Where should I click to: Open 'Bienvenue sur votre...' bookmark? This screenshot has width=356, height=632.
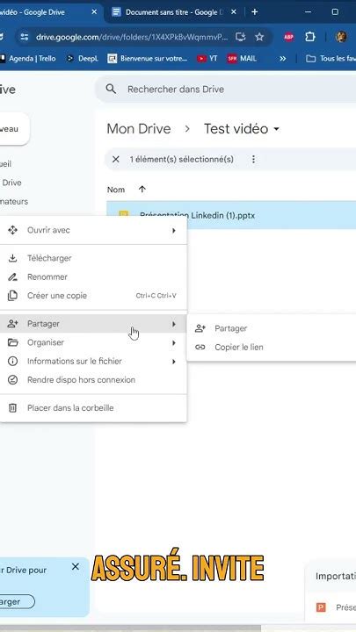[x=148, y=59]
